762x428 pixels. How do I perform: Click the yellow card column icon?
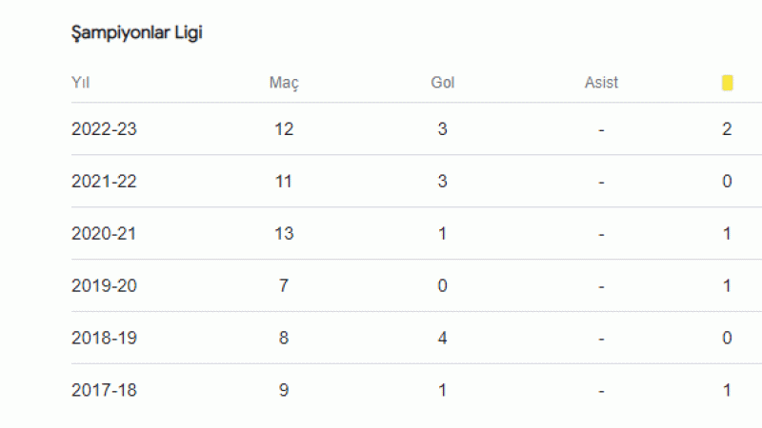[727, 83]
